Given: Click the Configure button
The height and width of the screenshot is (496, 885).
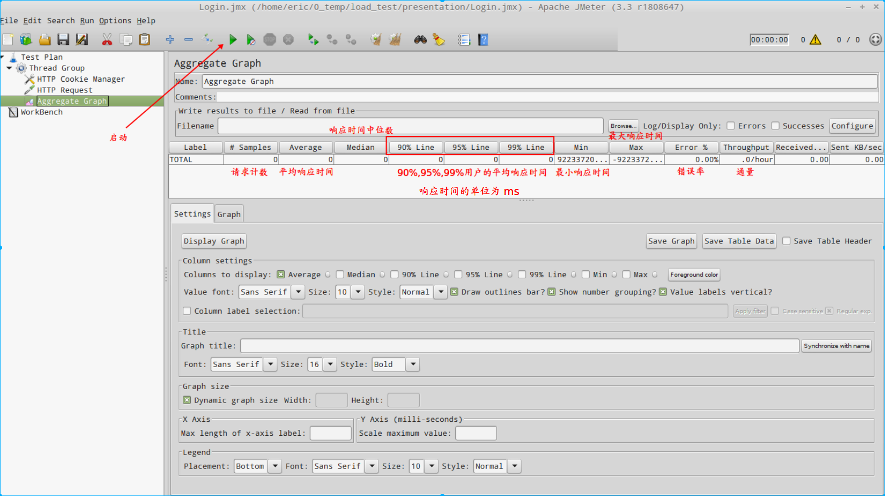Looking at the screenshot, I should click(x=852, y=126).
